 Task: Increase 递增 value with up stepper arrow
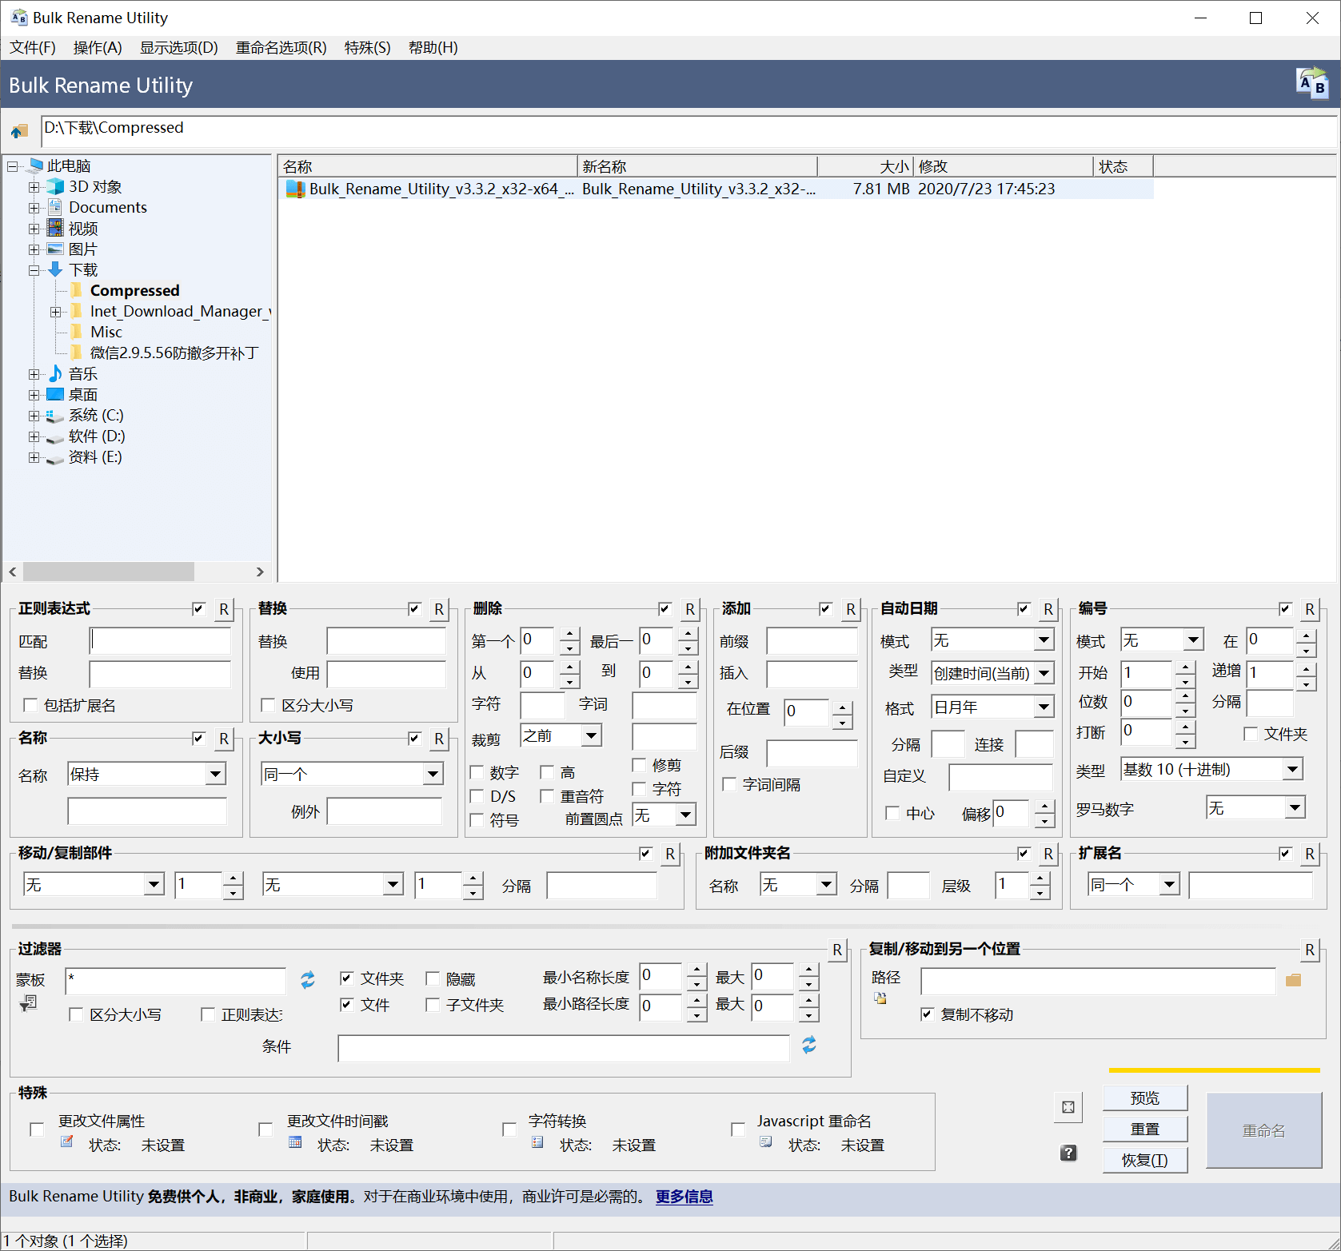tap(1307, 668)
